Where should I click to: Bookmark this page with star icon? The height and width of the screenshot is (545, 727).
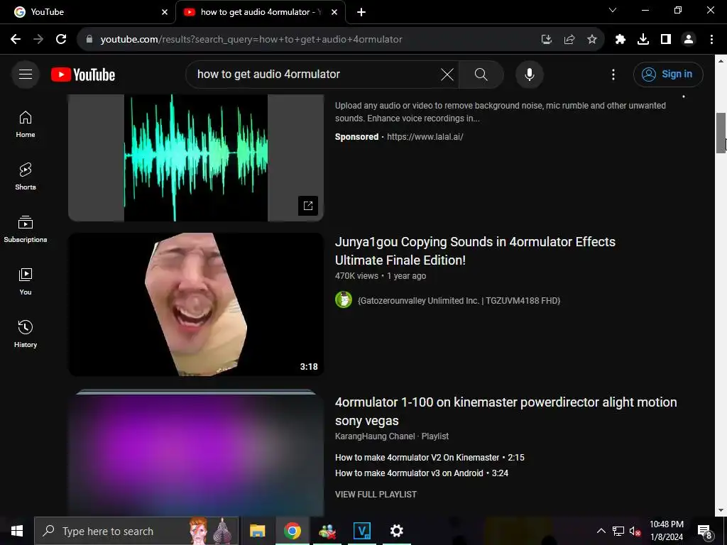point(591,40)
